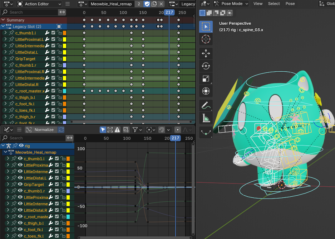Collapse the Summary row in Action Editor
335x239 pixels.
point(3,20)
